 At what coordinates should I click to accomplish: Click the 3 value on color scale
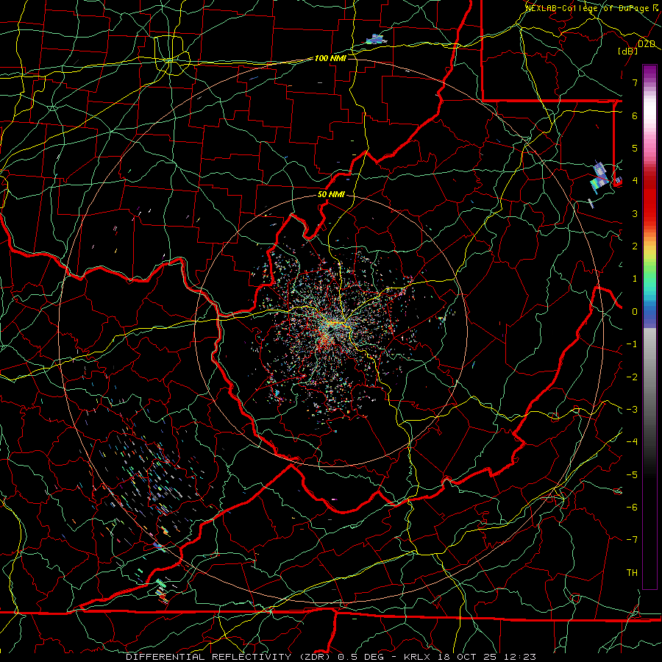tap(635, 213)
